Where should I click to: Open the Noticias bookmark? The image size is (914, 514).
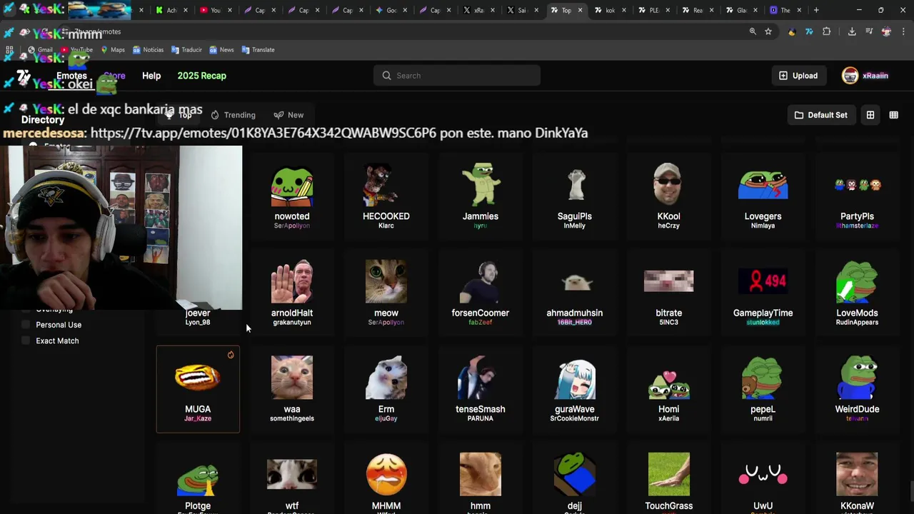pyautogui.click(x=148, y=50)
